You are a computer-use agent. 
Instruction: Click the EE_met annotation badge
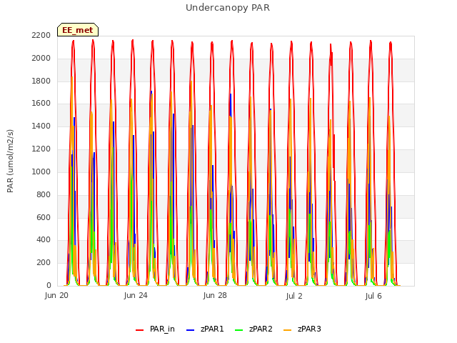click(x=78, y=30)
